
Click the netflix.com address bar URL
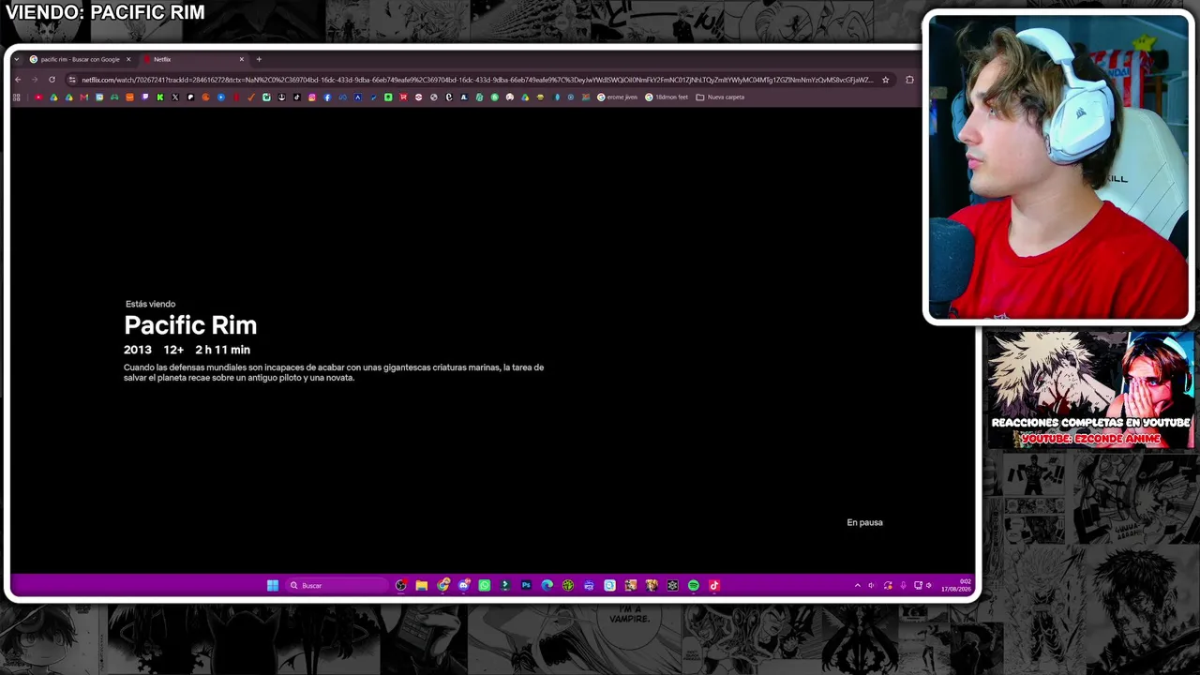[476, 80]
